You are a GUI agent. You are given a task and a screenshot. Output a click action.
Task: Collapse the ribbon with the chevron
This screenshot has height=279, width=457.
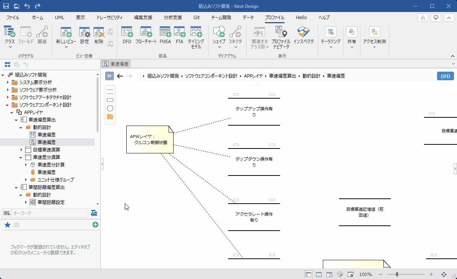(x=452, y=56)
